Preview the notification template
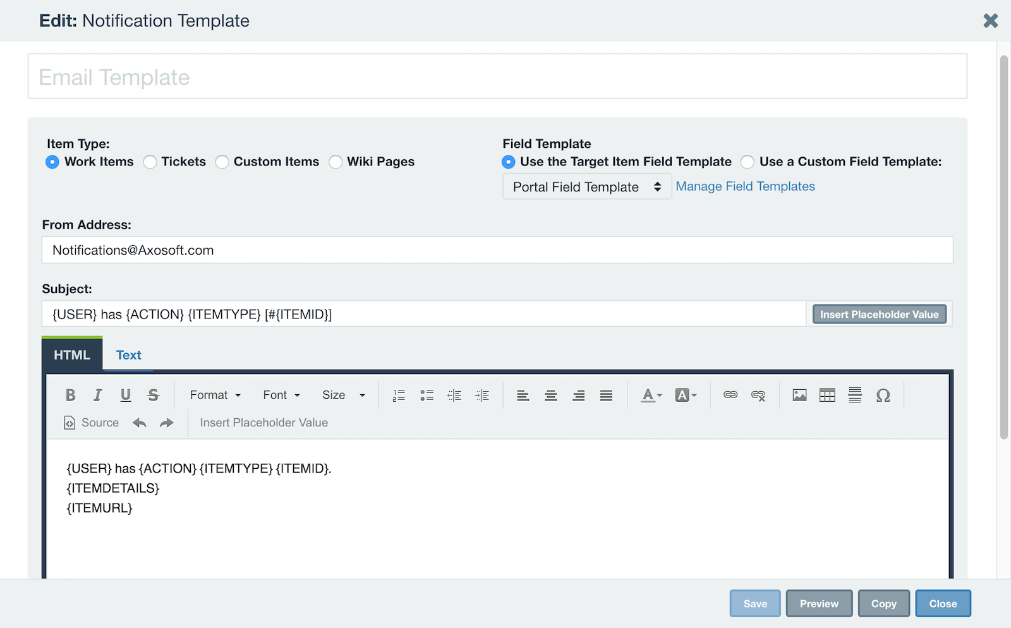The width and height of the screenshot is (1011, 628). click(x=819, y=603)
